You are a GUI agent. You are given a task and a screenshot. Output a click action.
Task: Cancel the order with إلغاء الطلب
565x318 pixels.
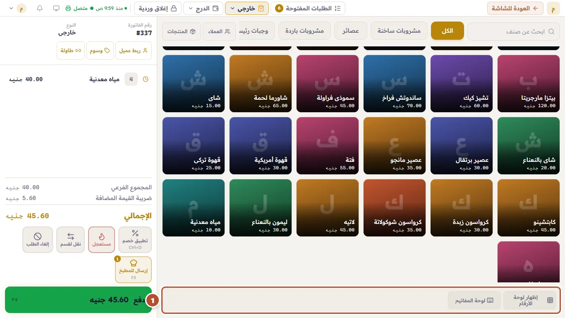(x=38, y=240)
